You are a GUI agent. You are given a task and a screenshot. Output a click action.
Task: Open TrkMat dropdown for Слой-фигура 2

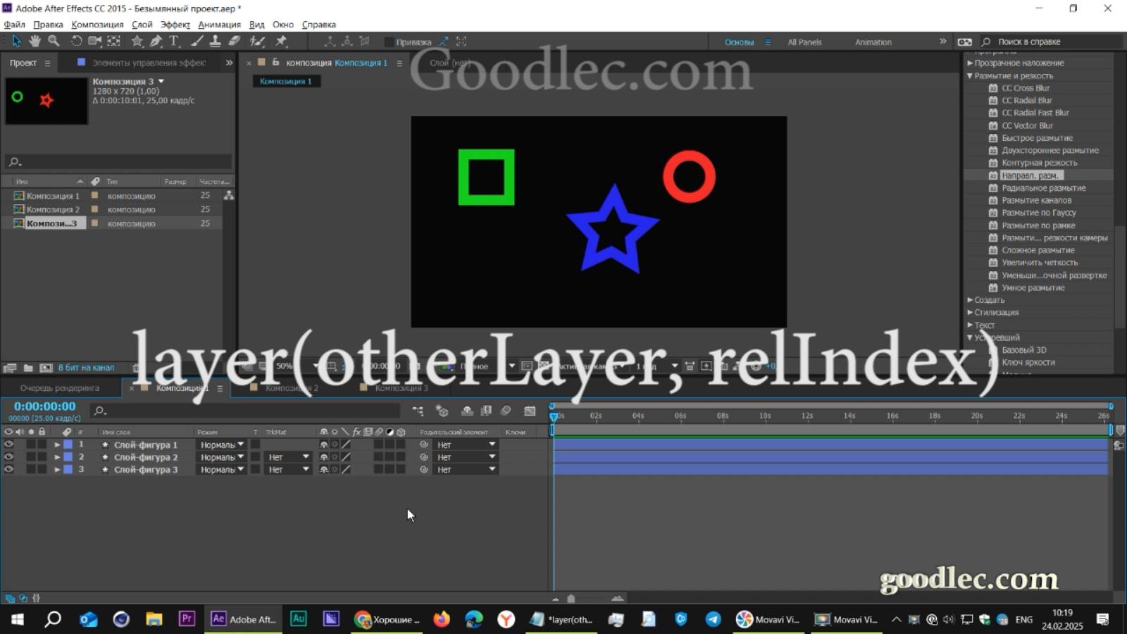288,457
